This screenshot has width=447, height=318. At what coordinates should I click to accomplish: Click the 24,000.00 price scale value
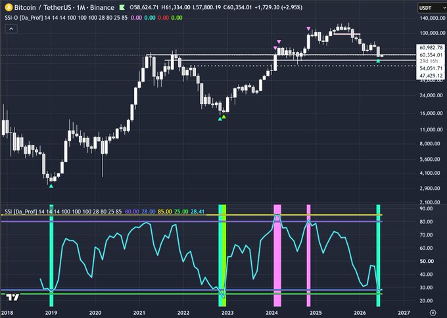431,95
